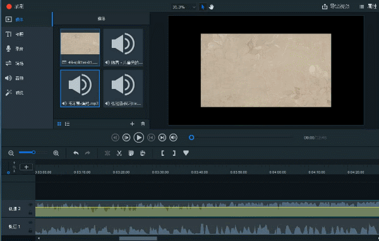Open the Audio tab with speaker icon
Image resolution: width=379 pixels, height=241 pixels.
pyautogui.click(x=27, y=78)
